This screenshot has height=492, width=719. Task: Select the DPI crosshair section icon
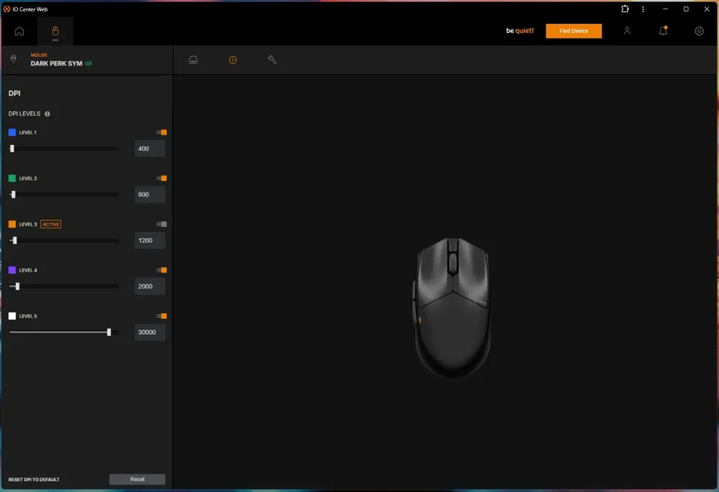click(233, 60)
